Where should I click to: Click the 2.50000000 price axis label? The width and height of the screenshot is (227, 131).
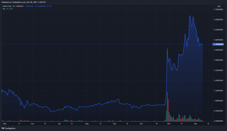pos(218,70)
